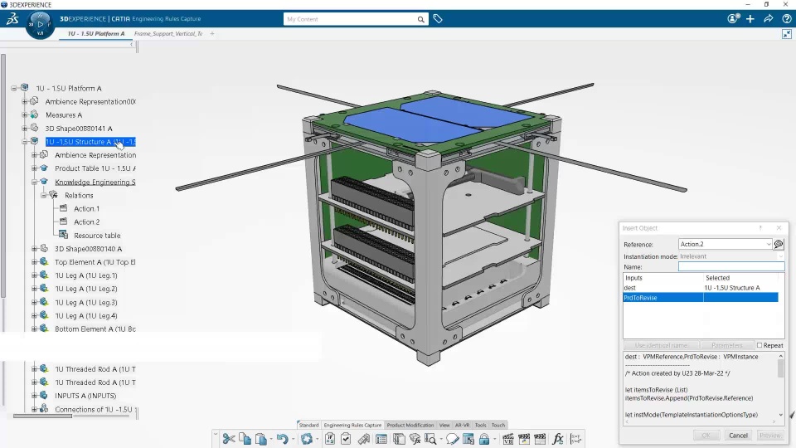Collapse the tree panel with the chevron
Image resolution: width=796 pixels, height=448 pixels.
click(x=132, y=45)
